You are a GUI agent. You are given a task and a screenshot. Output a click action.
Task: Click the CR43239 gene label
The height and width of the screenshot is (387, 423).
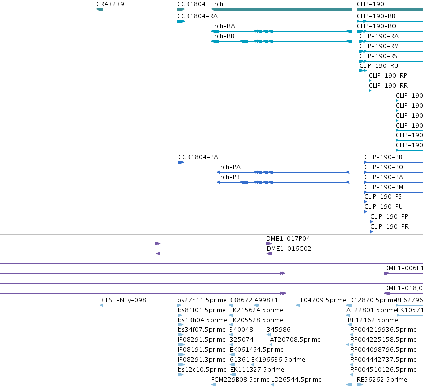[110, 4]
